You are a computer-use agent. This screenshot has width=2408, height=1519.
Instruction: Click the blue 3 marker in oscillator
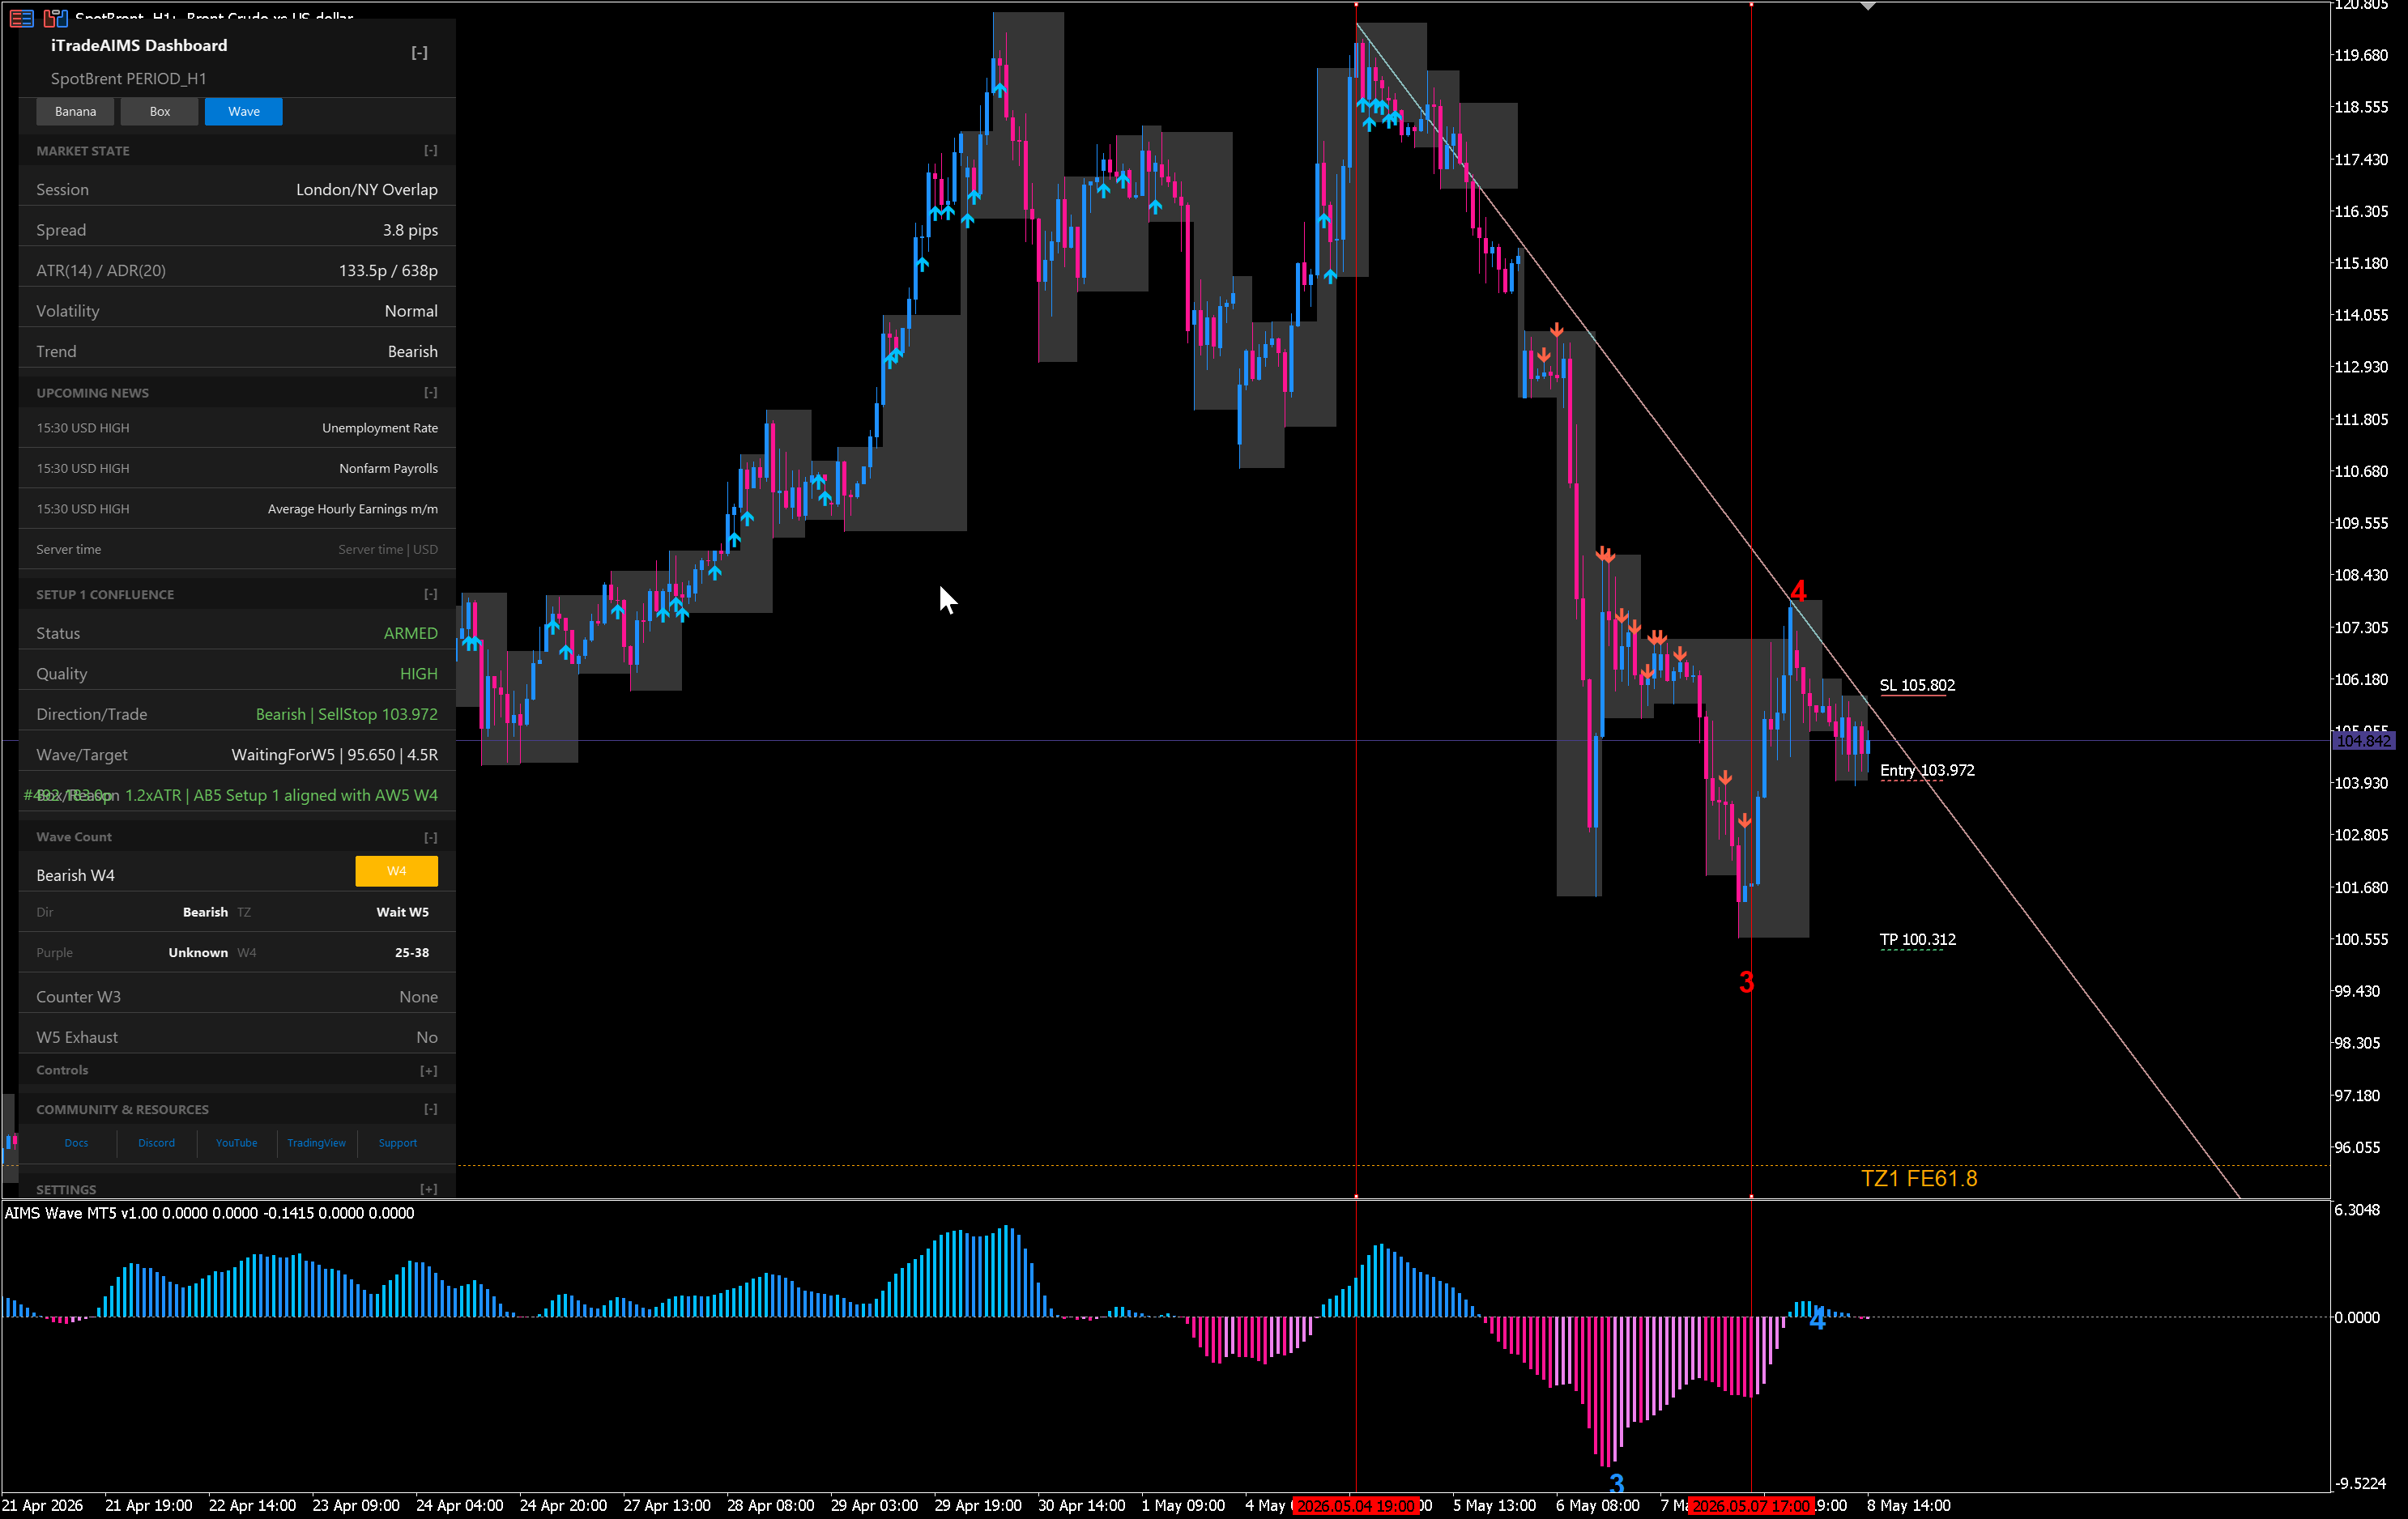pos(1616,1483)
